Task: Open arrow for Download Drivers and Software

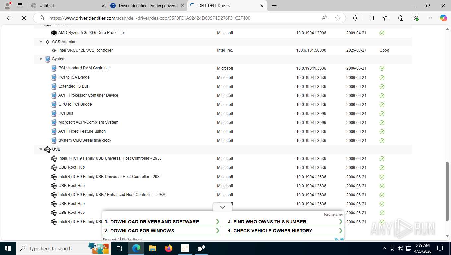Action: [x=218, y=222]
